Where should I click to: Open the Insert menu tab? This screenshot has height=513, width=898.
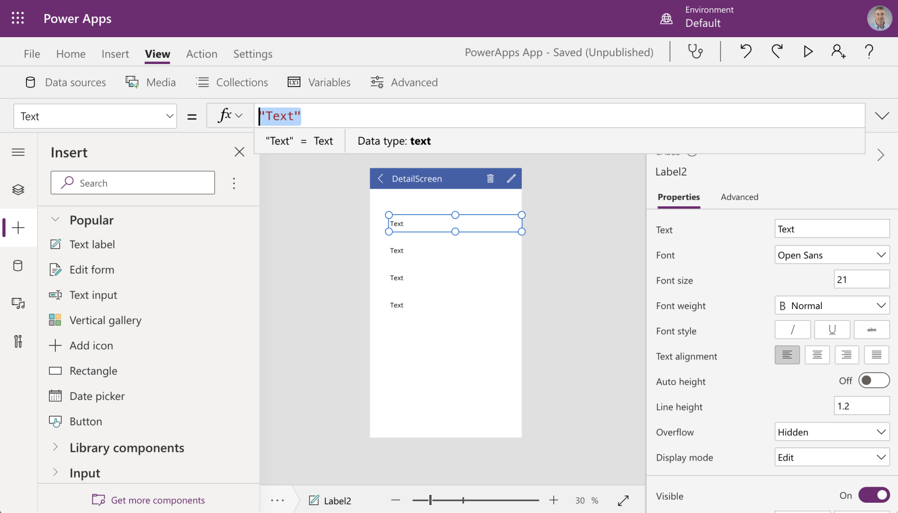click(115, 54)
